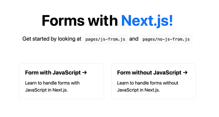The width and height of the screenshot is (219, 117).
Task: Click 'JavaScript in Next.js.' in the left card
Action: [x=46, y=90]
